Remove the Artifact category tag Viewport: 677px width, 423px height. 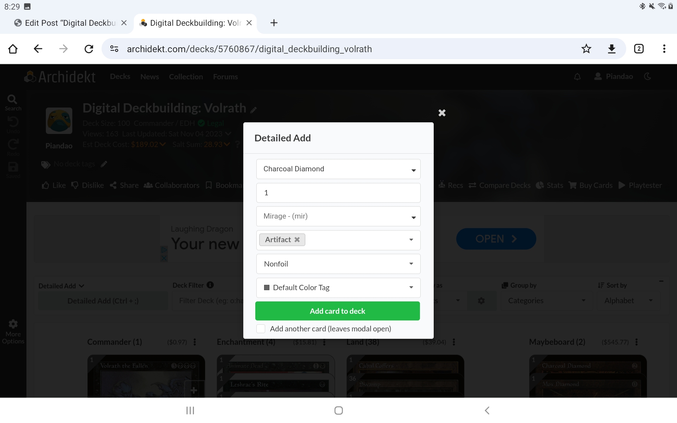297,240
